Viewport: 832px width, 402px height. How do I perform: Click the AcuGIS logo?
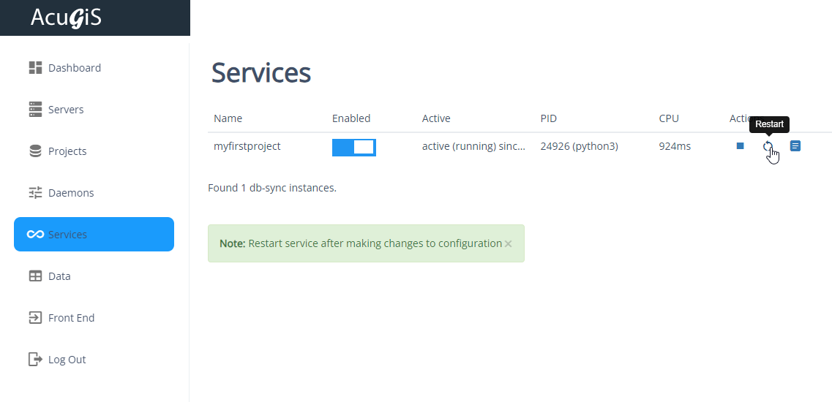point(66,18)
